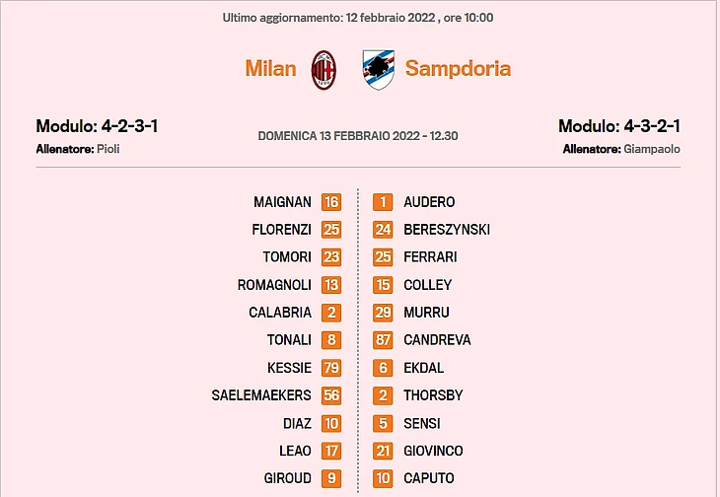
Task: Open the Sampdoria team name link
Action: point(458,68)
